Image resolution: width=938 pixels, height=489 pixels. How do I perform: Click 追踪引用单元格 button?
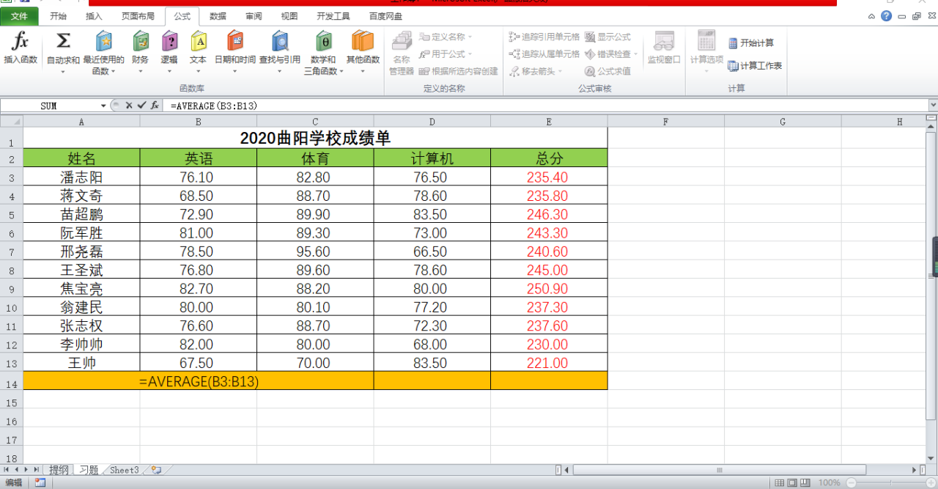click(544, 37)
